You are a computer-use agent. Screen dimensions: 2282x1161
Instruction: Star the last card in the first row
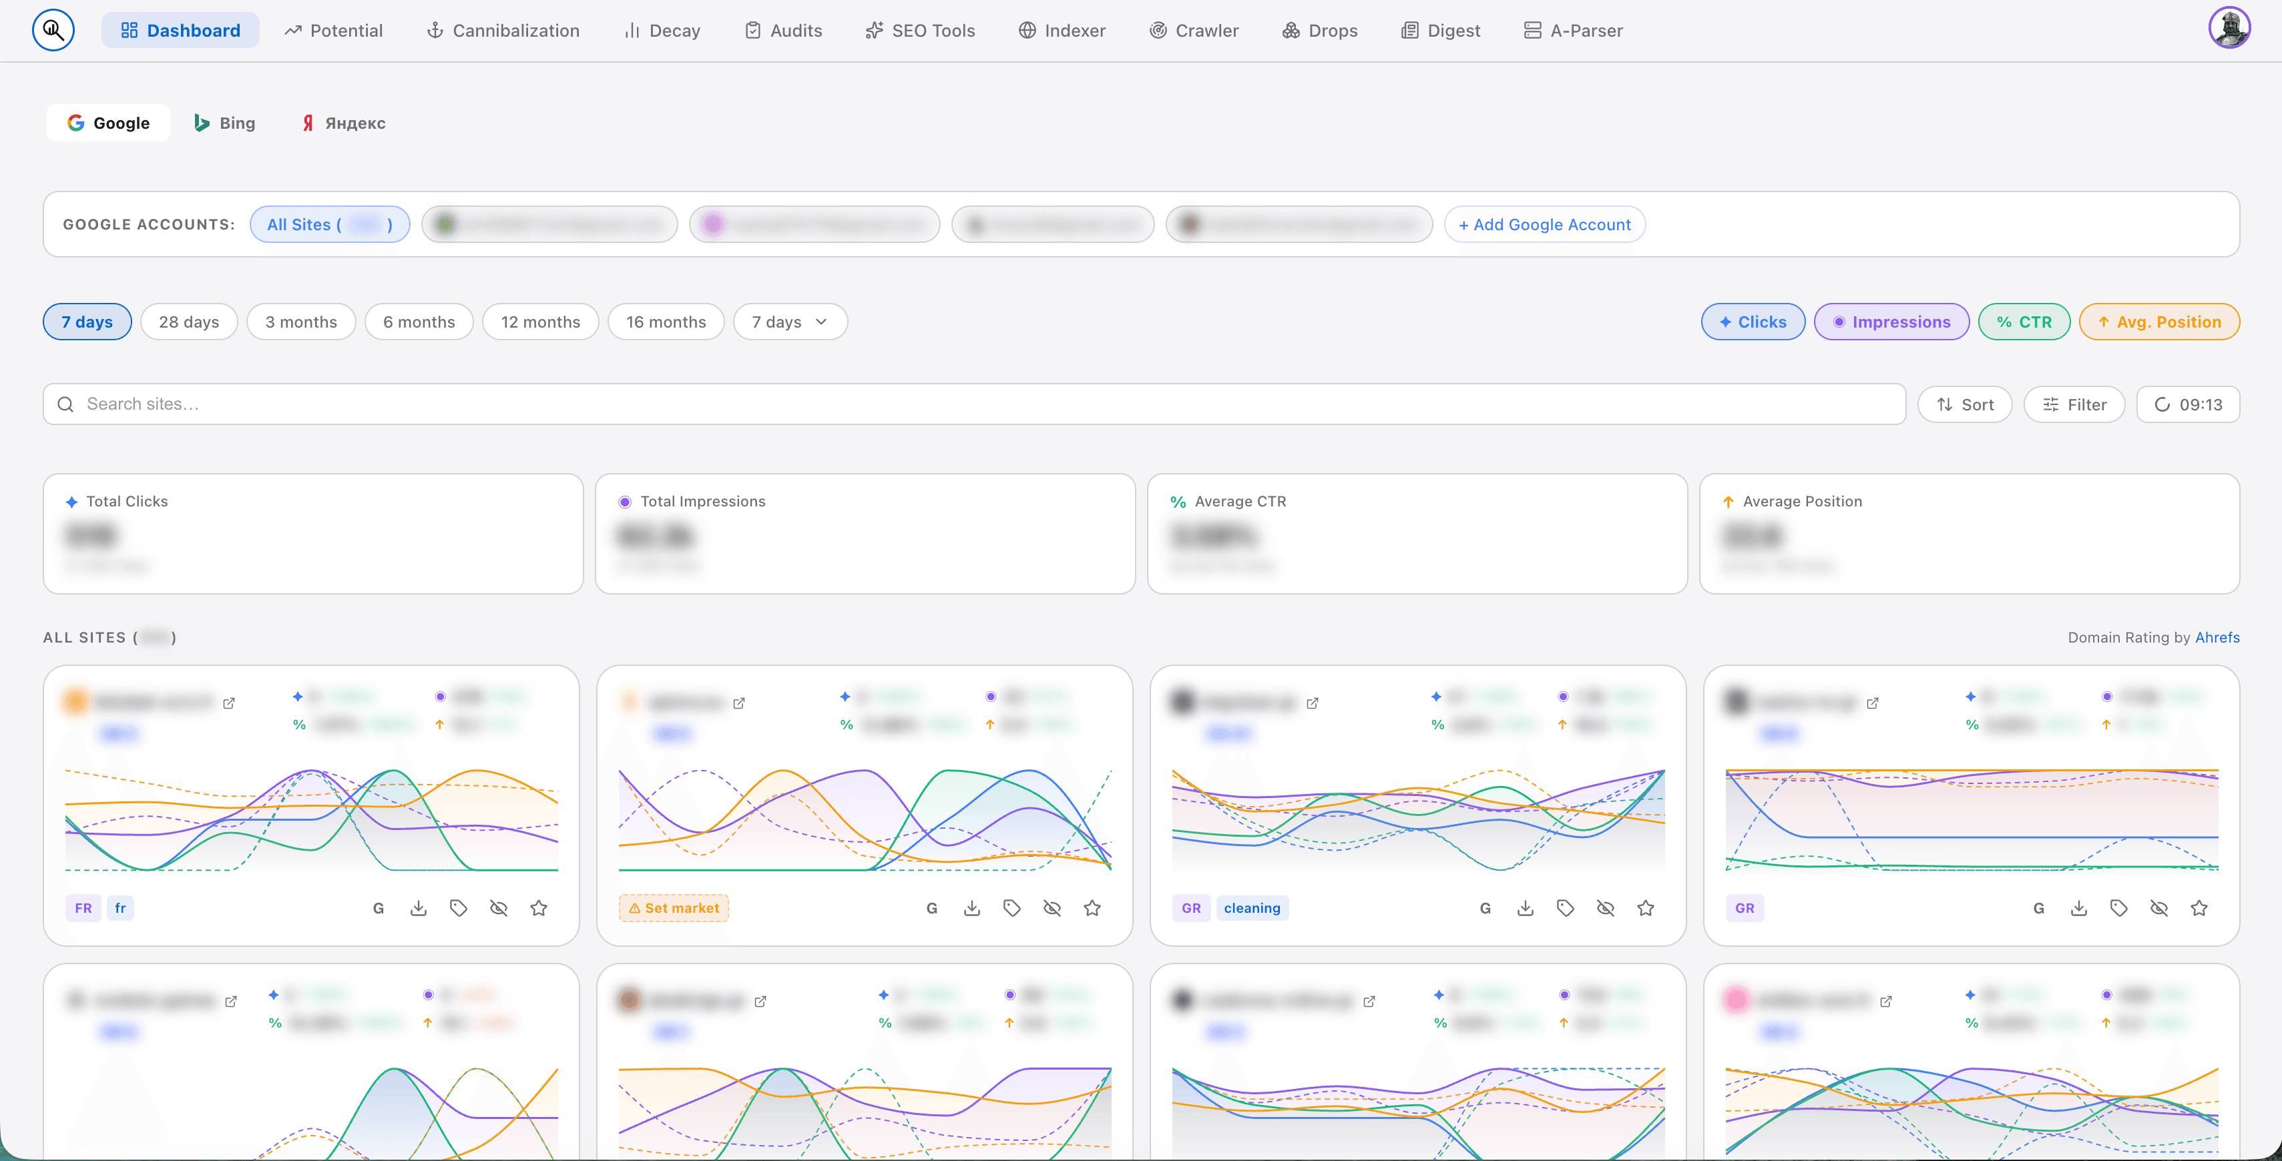pyautogui.click(x=2200, y=907)
